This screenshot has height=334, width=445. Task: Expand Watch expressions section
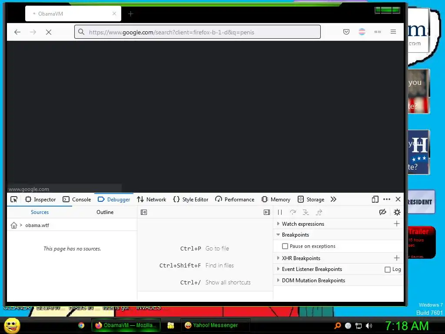[278, 224]
